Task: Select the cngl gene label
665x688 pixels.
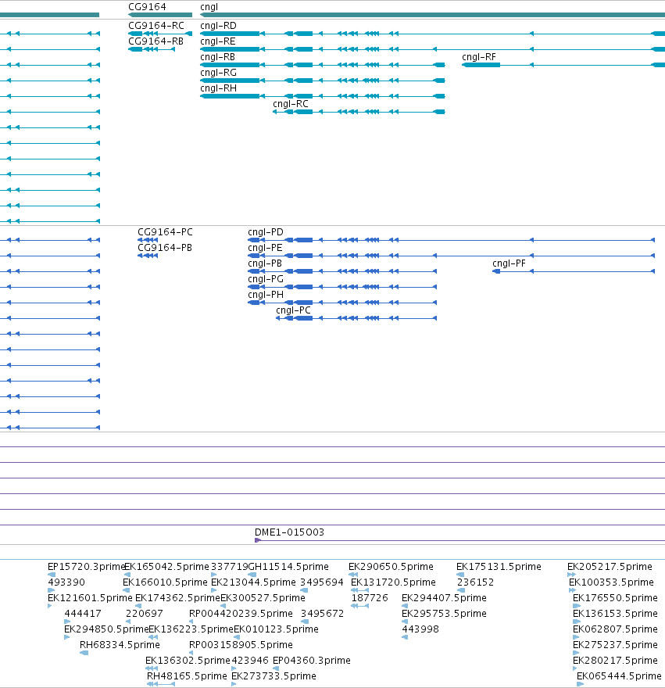Action: point(209,7)
